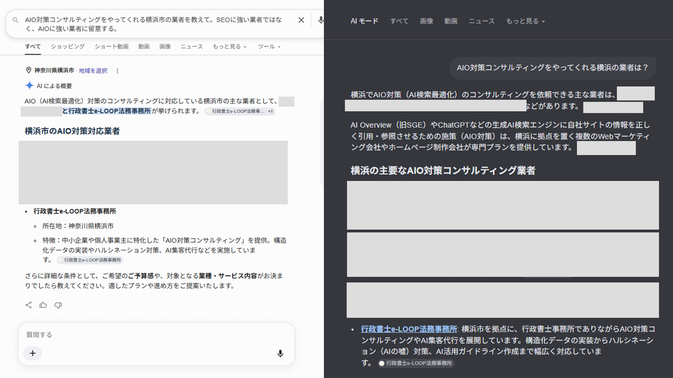Share the AI overview
673x378 pixels.
tap(29, 305)
